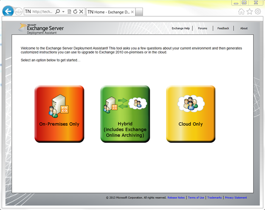Open a new blank browser tab
Screen dimensions: 265x210
tap(139, 12)
